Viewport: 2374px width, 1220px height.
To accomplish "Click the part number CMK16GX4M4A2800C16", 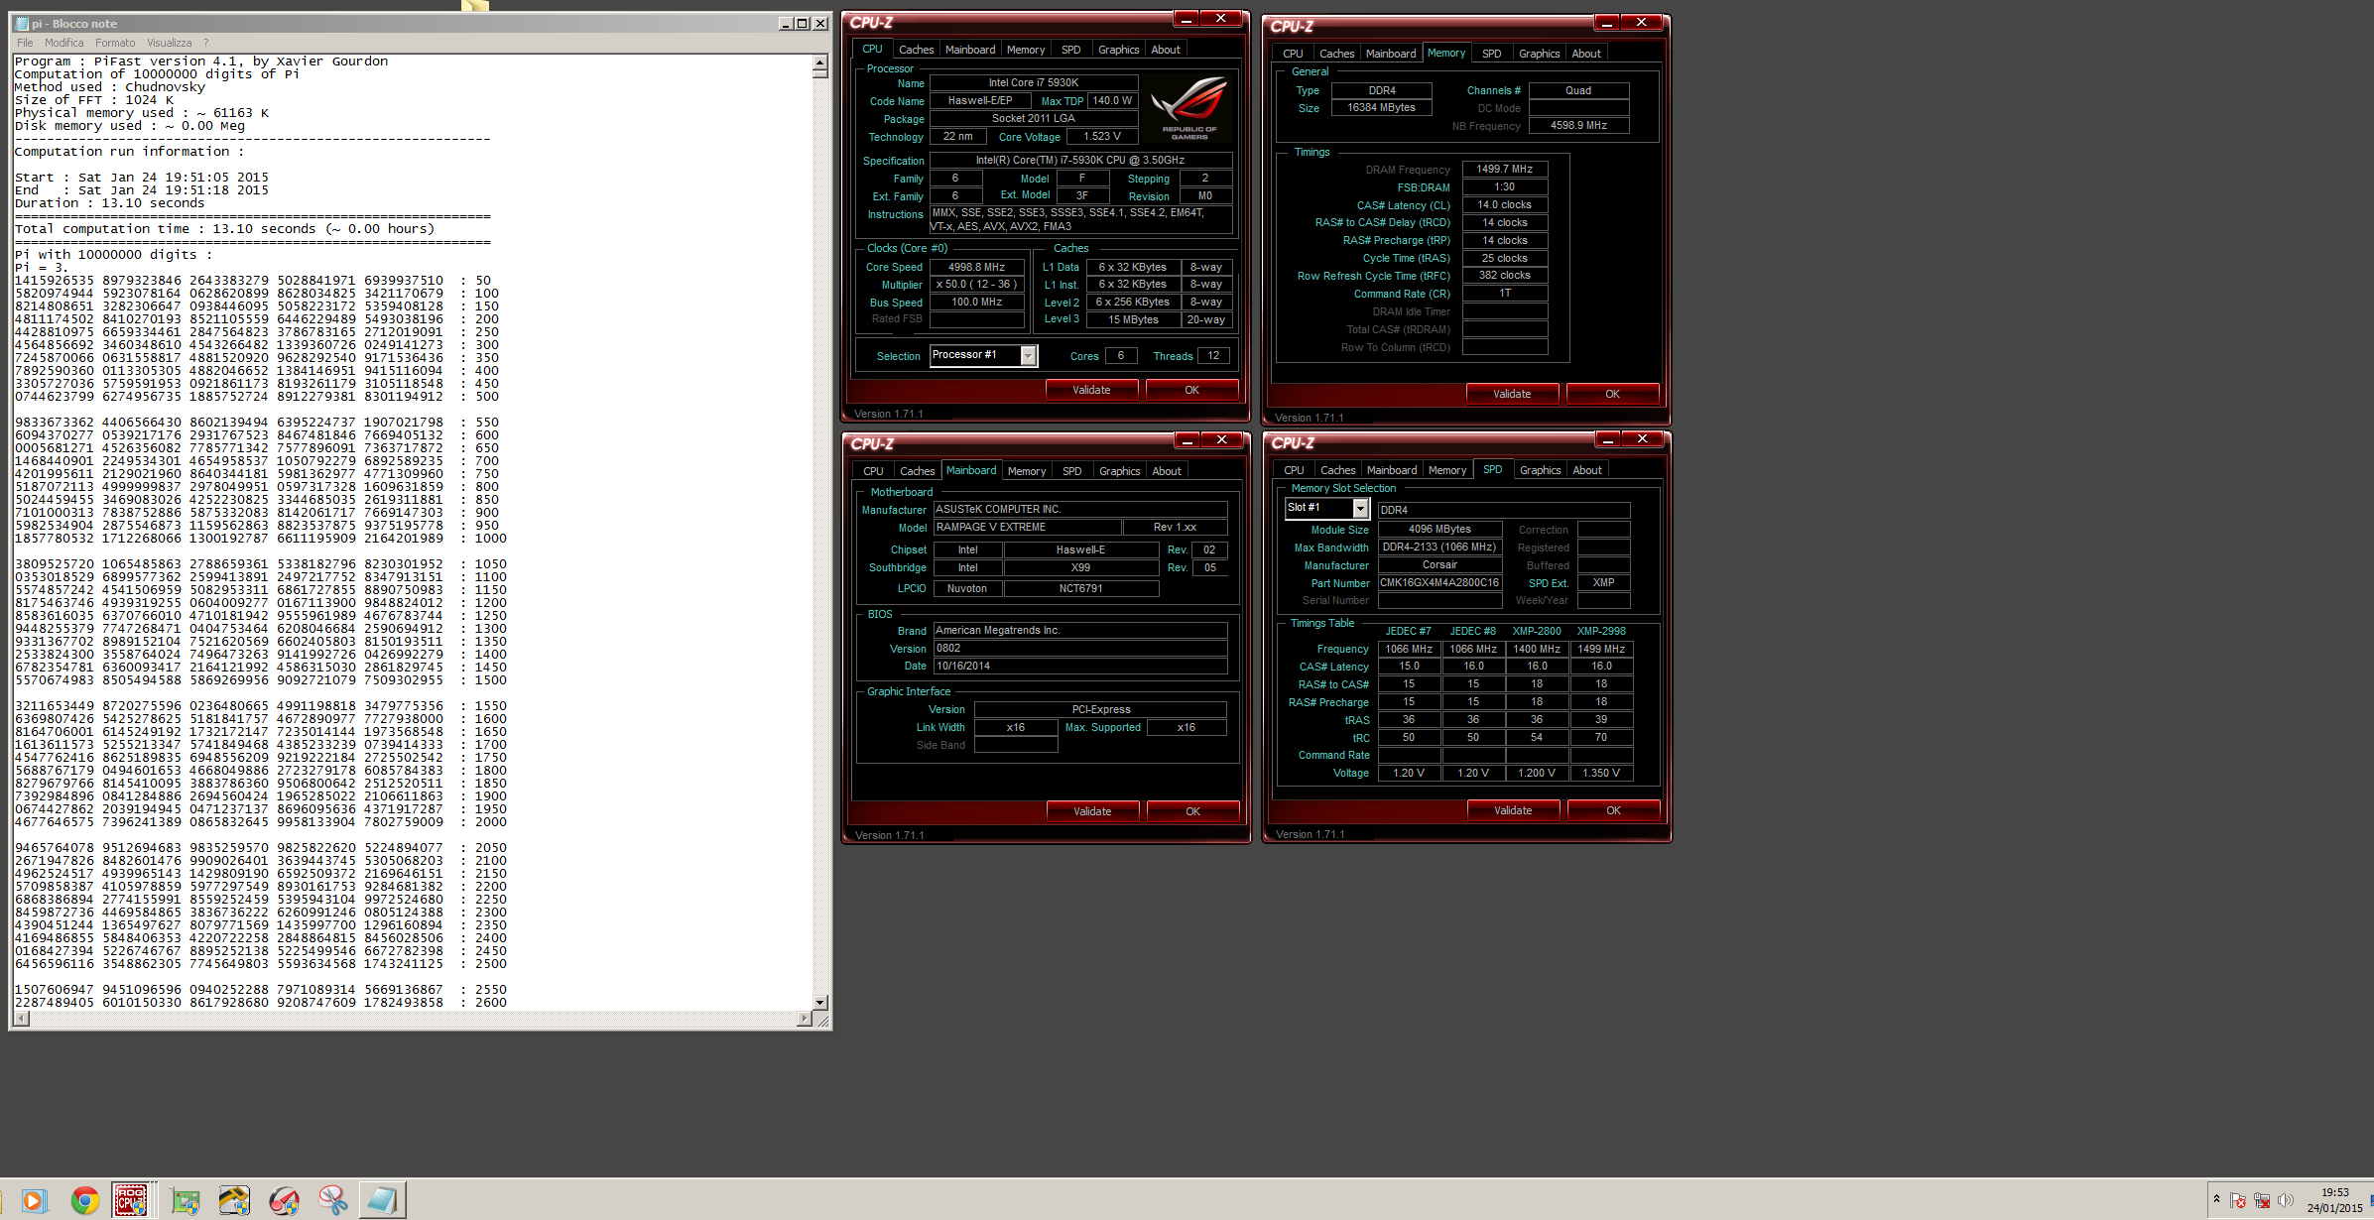I will [x=1439, y=582].
